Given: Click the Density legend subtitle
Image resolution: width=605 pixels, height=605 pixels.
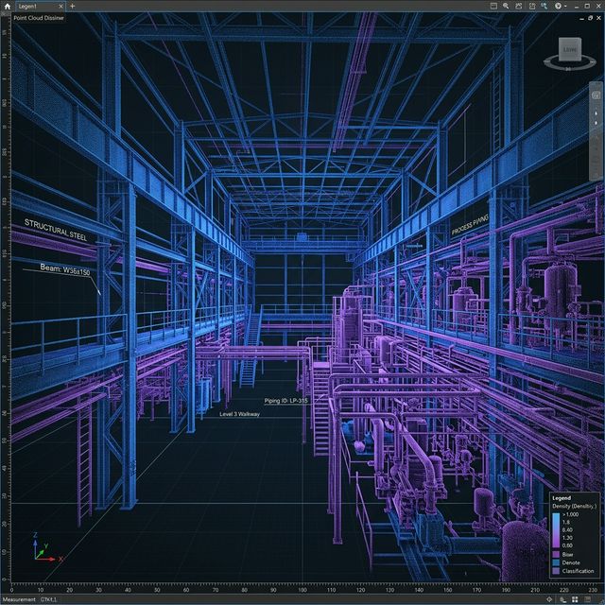Looking at the screenshot, I should pos(574,506).
